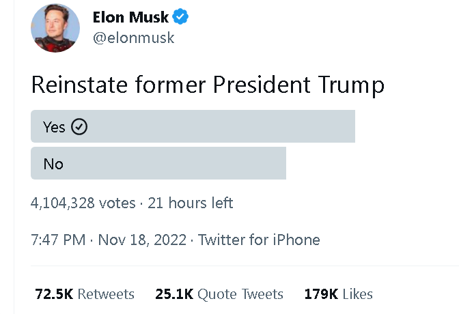Click the checkmark icon beside Yes

point(79,127)
